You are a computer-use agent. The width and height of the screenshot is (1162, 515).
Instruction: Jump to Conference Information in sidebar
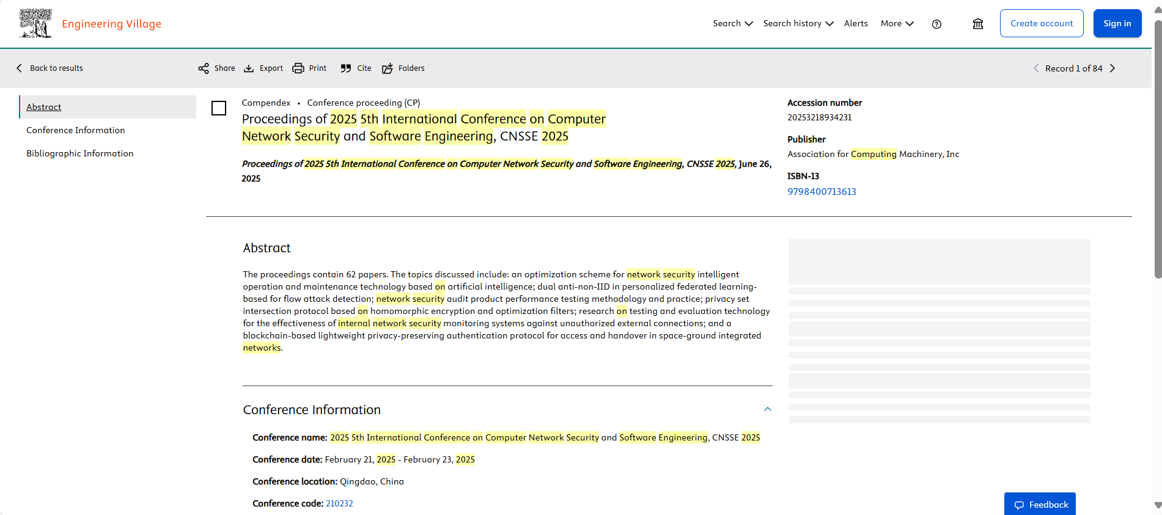pos(76,130)
